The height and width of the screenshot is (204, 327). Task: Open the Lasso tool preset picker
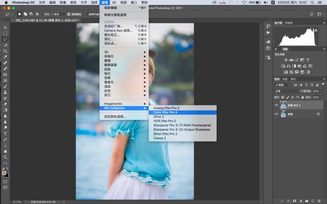[x=9, y=14]
